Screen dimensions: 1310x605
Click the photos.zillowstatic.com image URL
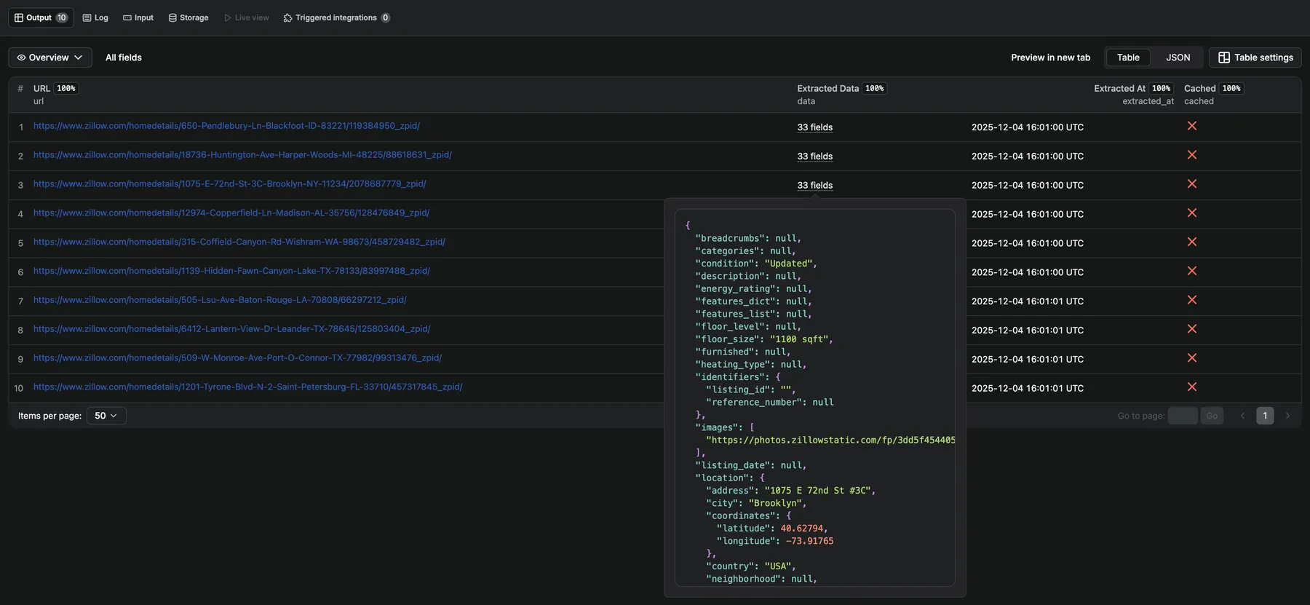830,440
